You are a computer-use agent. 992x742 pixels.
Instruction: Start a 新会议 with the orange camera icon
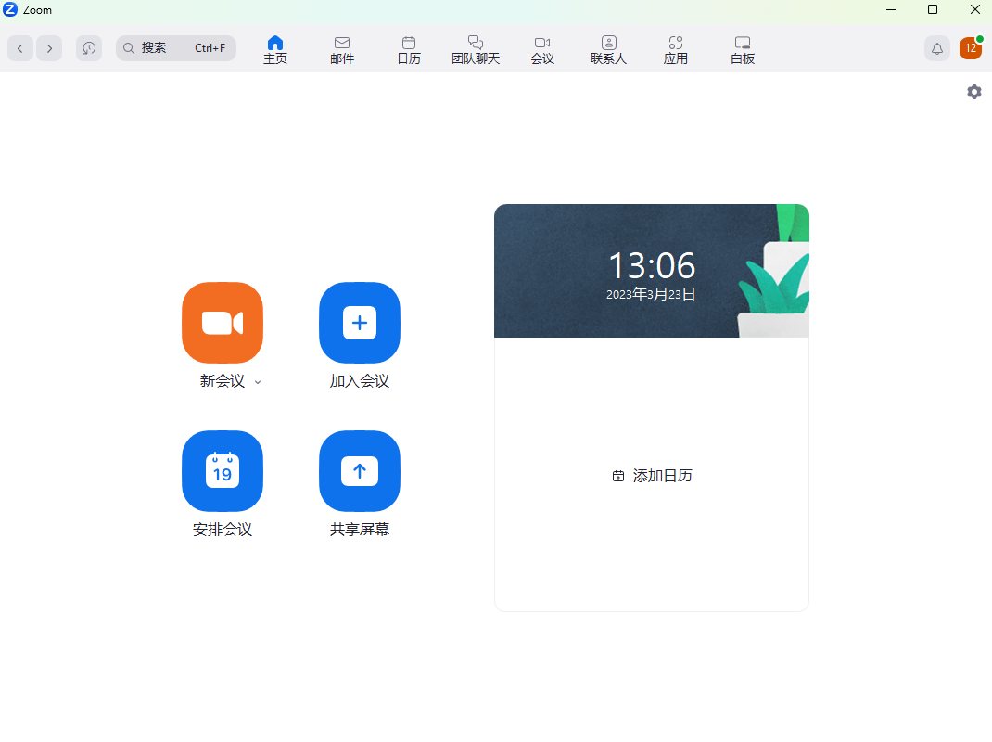222,323
